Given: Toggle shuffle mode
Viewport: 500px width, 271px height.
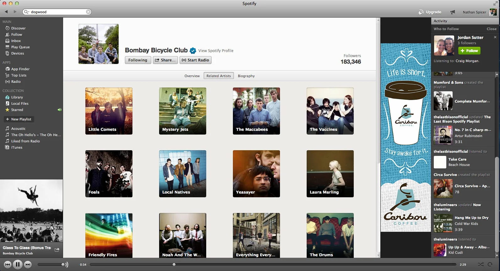Looking at the screenshot, I should [480, 264].
